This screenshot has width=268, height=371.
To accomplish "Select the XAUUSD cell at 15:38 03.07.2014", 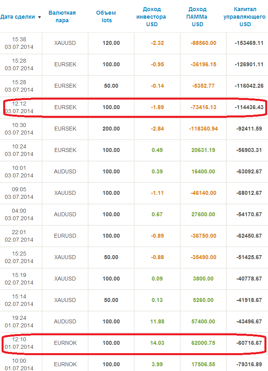I will 65,43.
